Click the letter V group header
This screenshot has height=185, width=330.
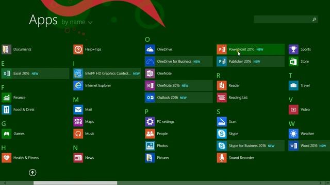(x=291, y=100)
